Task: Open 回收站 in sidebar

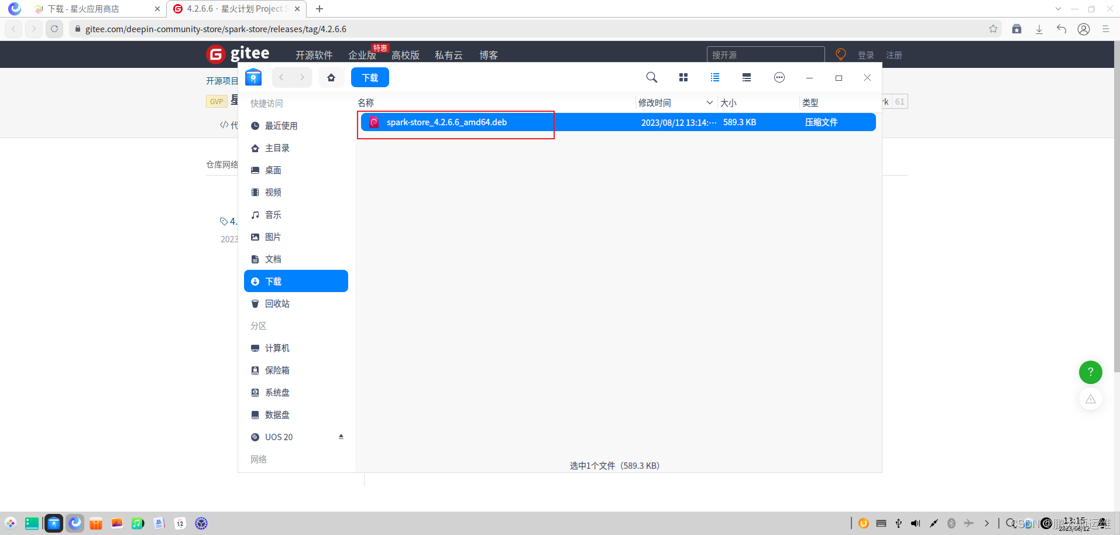Action: [x=296, y=304]
